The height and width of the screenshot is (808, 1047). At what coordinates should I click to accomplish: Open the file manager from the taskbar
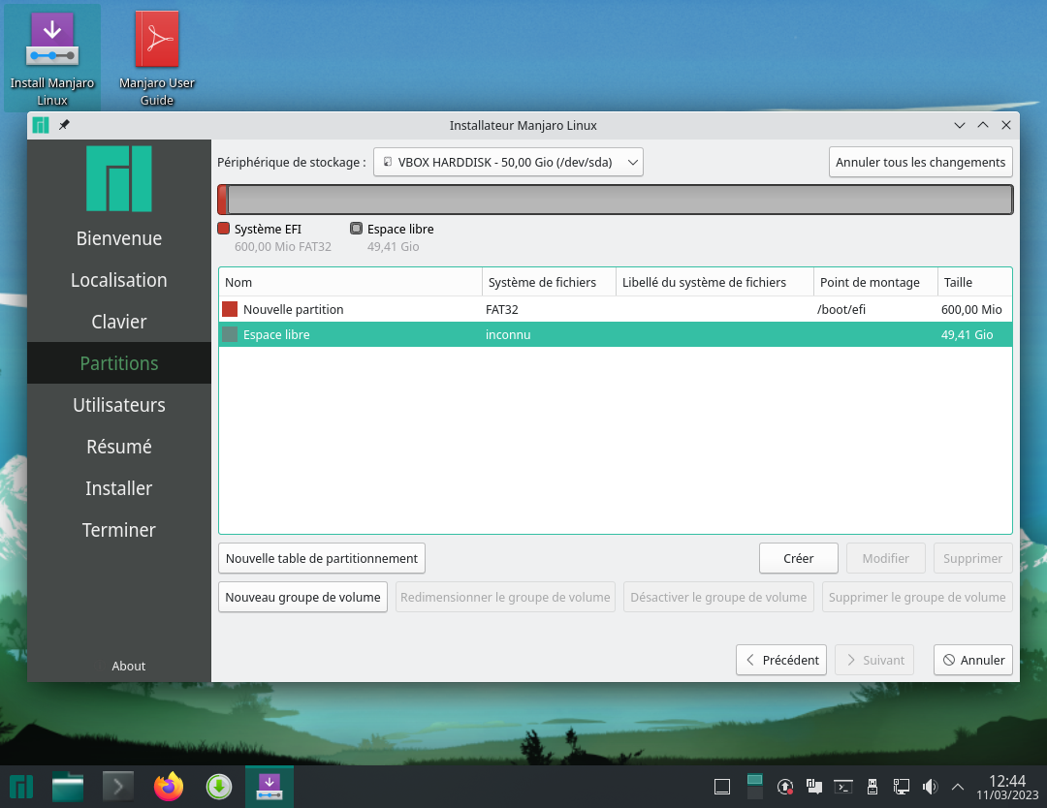pos(68,787)
